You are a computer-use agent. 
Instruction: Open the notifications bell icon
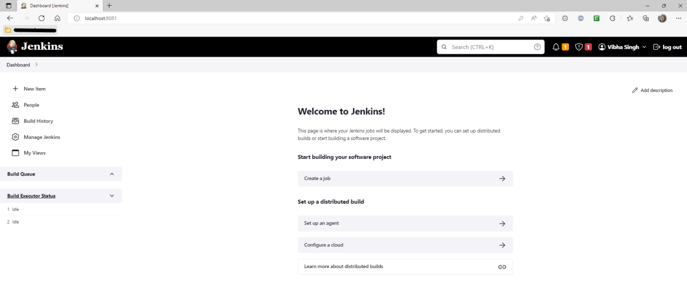pyautogui.click(x=556, y=47)
